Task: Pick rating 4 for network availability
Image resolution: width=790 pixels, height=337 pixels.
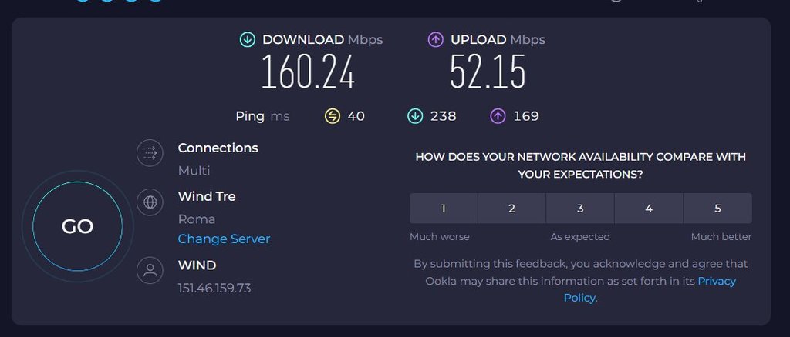Action: point(649,208)
